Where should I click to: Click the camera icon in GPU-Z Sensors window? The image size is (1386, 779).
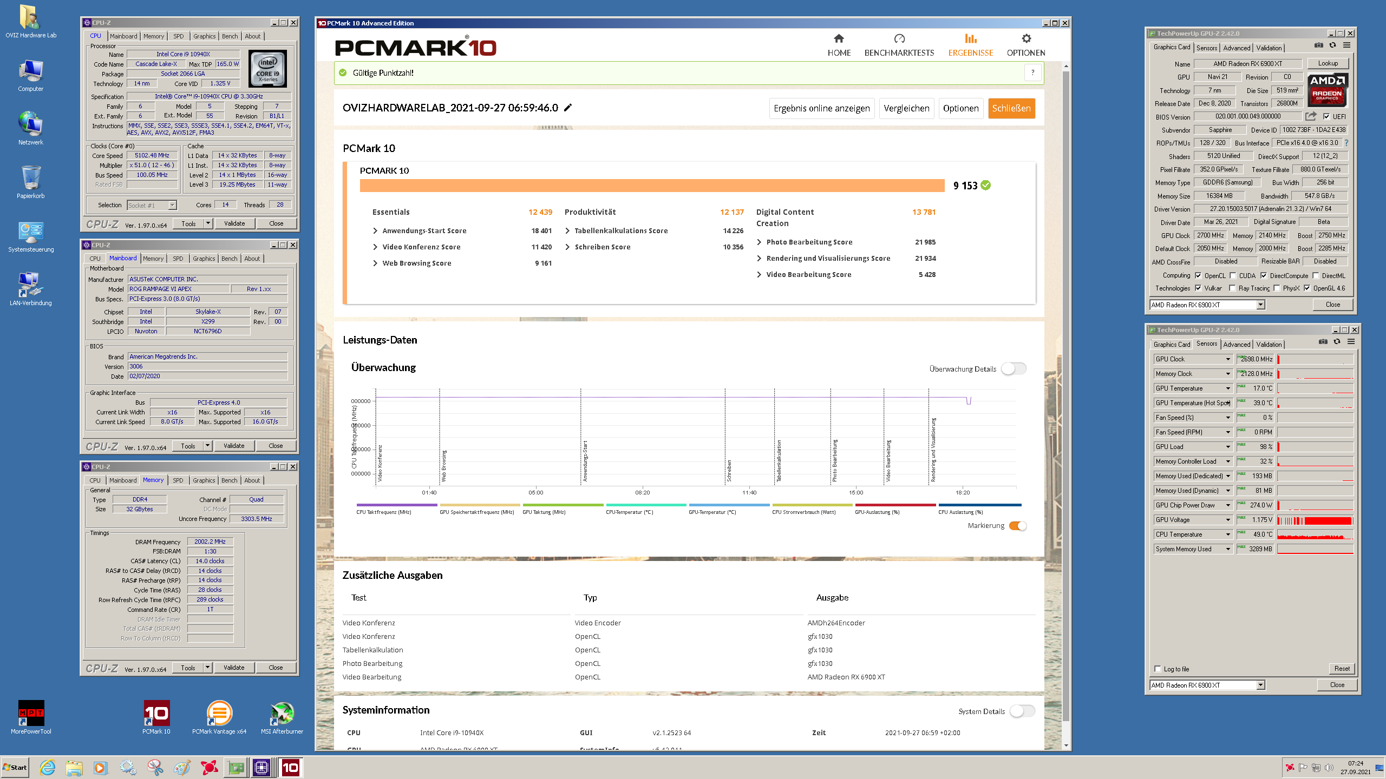pos(1323,342)
